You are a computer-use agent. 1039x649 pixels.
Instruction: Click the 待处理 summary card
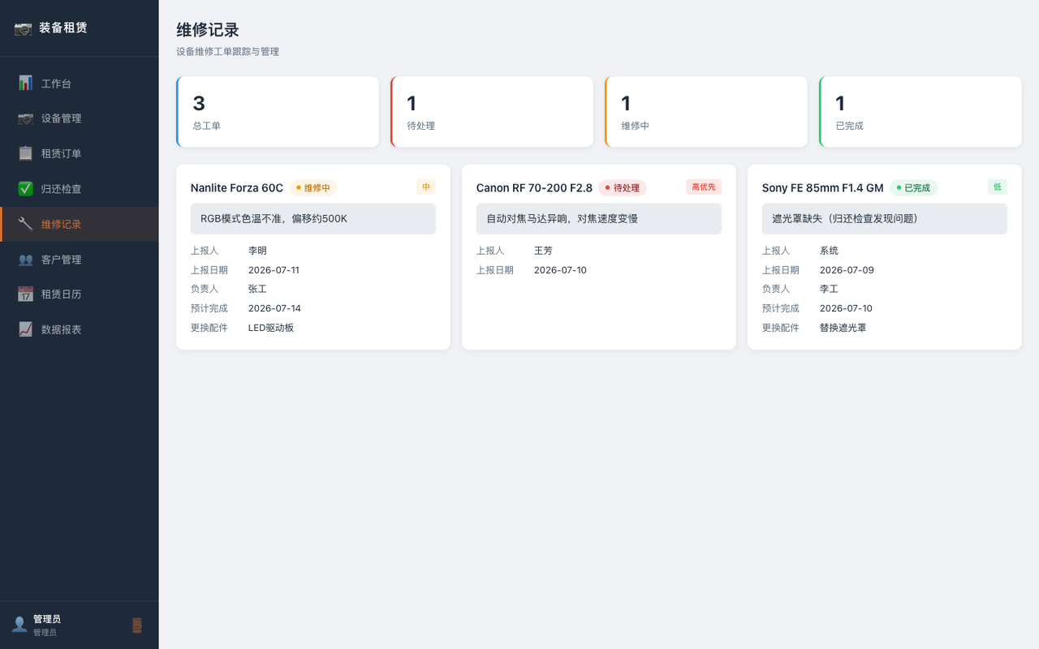(492, 112)
